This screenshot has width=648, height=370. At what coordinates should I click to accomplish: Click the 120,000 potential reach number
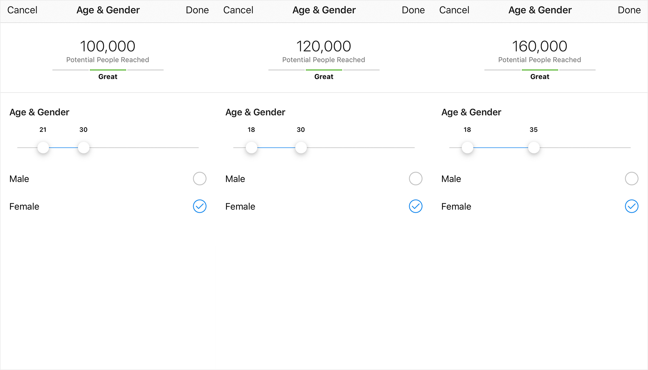point(324,46)
